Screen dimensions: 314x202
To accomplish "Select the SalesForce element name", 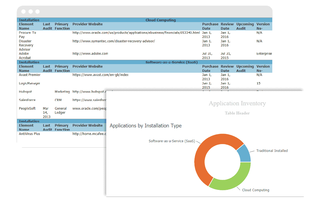I will (x=27, y=100).
